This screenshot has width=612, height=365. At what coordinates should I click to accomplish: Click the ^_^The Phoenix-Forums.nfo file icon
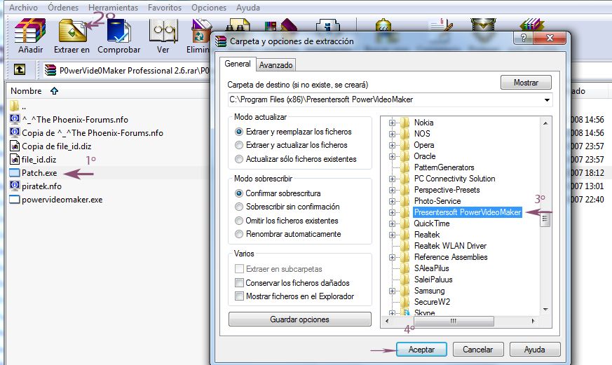point(15,119)
